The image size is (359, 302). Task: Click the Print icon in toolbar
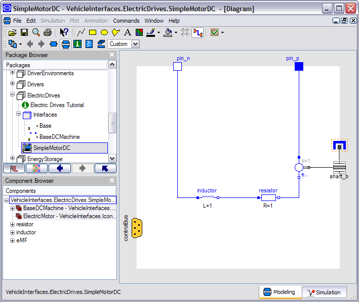click(48, 32)
